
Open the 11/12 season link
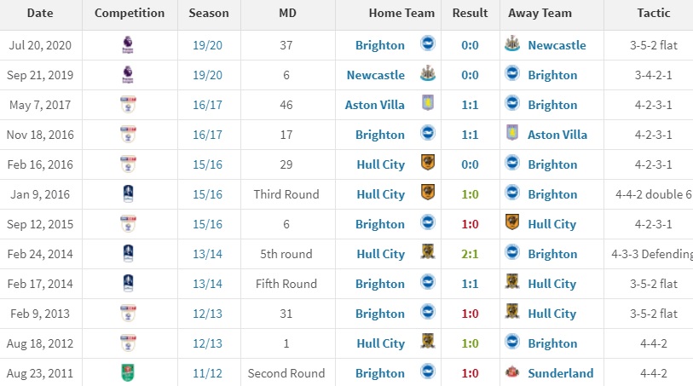[x=207, y=373]
